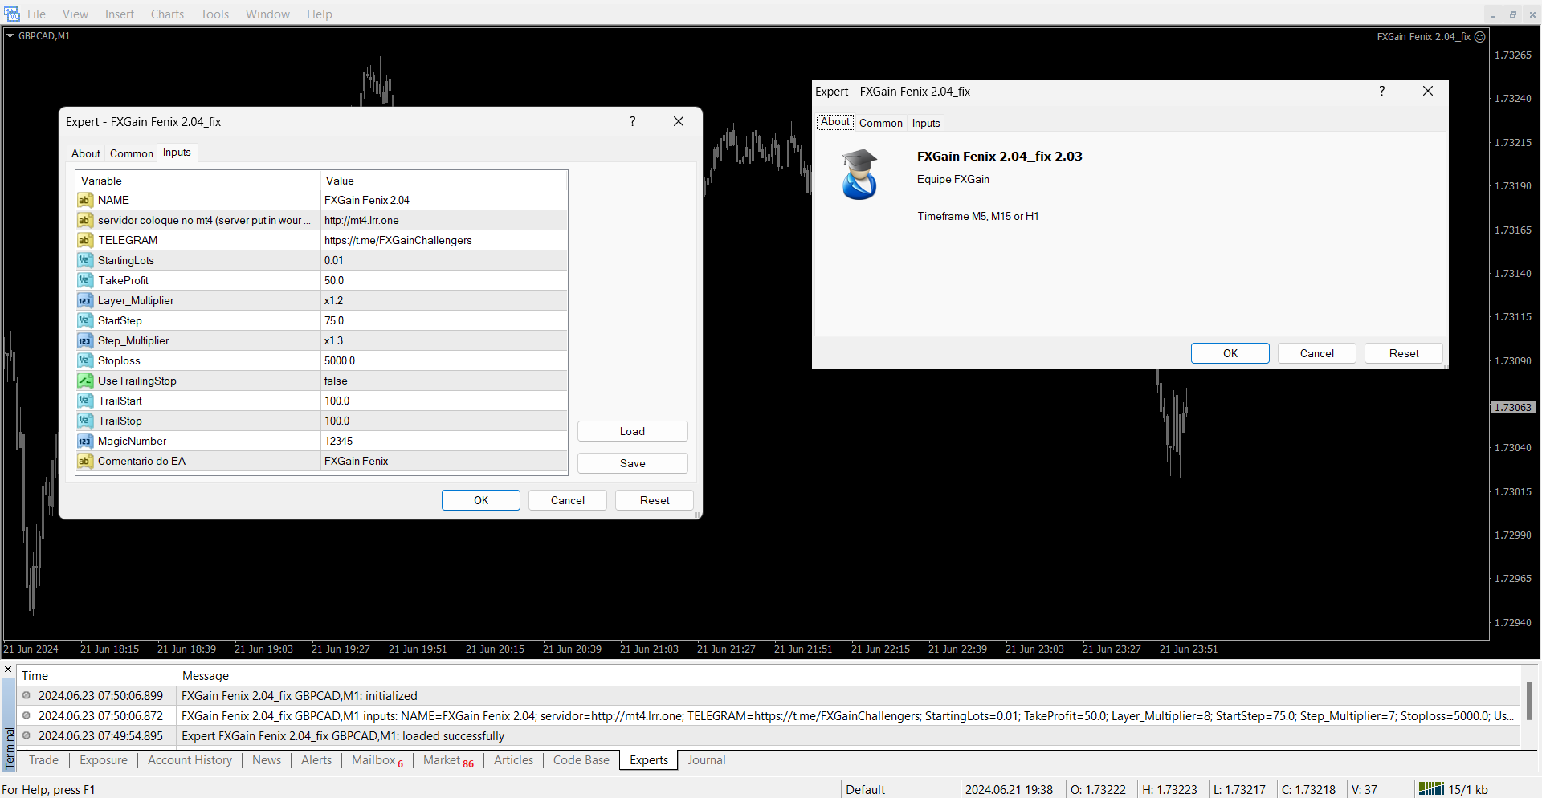Switch to Common tab in Inputs dialog
Image resolution: width=1542 pixels, height=798 pixels.
132,153
